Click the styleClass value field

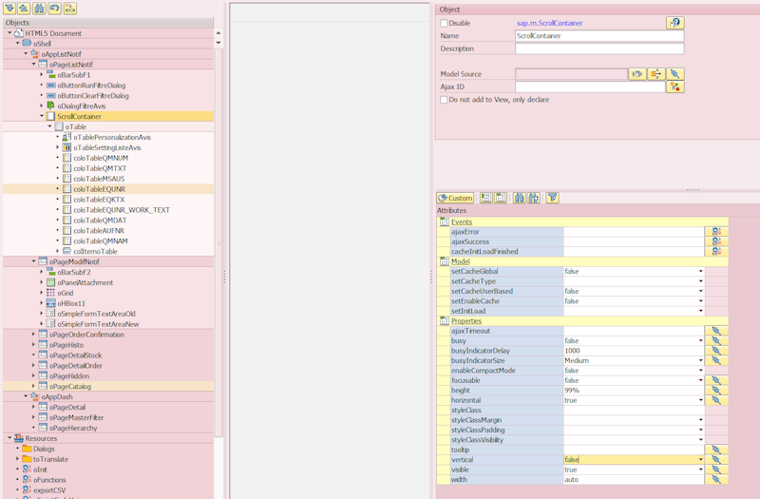[633, 410]
